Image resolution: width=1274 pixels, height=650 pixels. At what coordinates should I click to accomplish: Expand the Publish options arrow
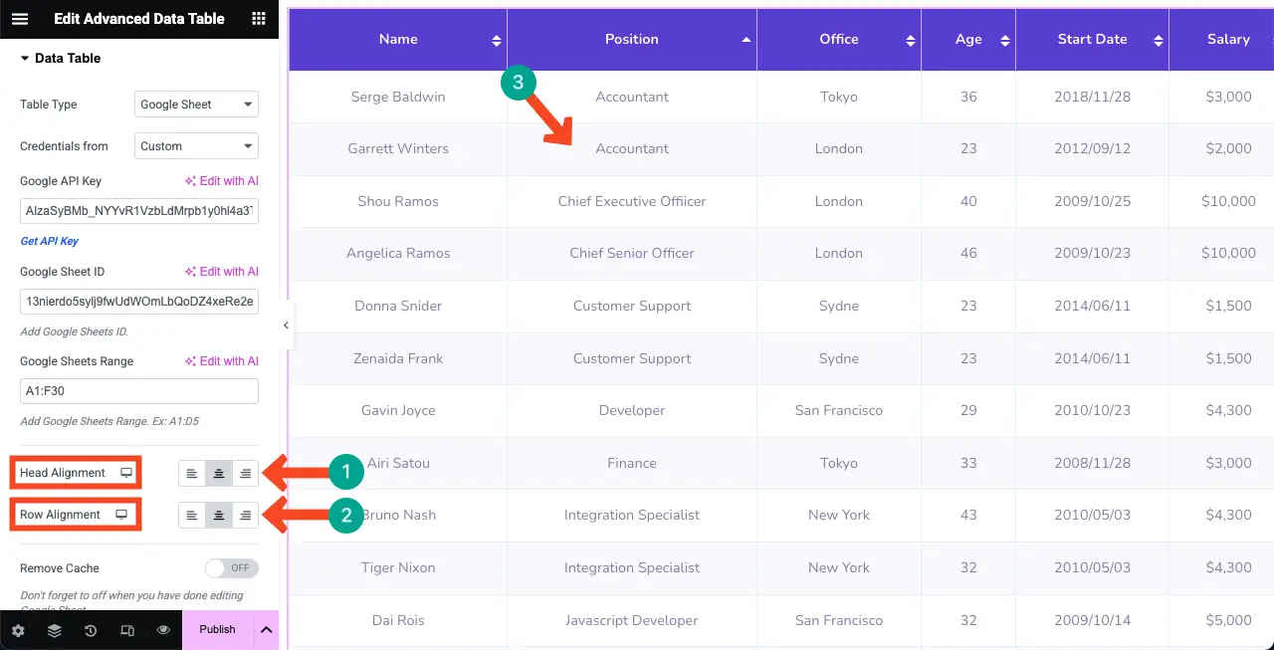(266, 630)
